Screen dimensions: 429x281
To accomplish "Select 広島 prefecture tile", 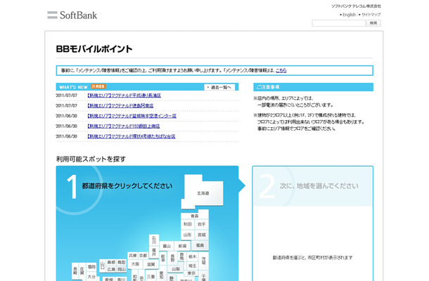I will [111, 269].
